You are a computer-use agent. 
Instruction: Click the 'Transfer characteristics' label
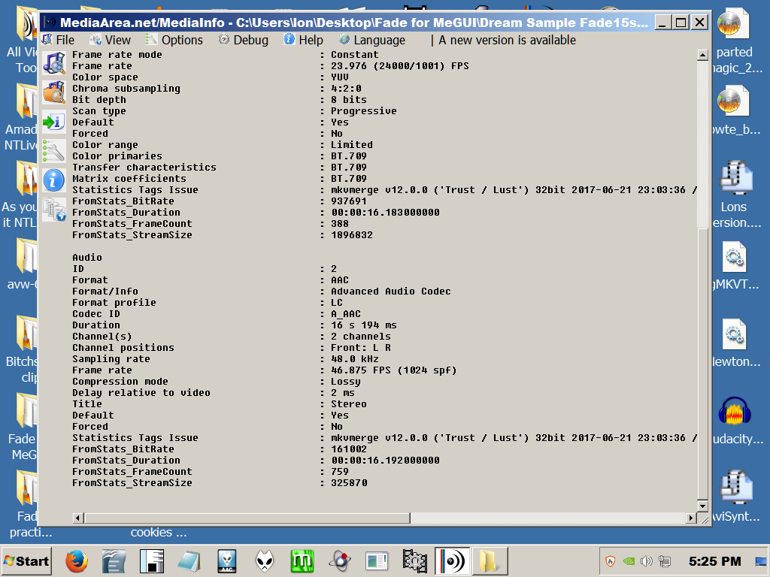(144, 168)
